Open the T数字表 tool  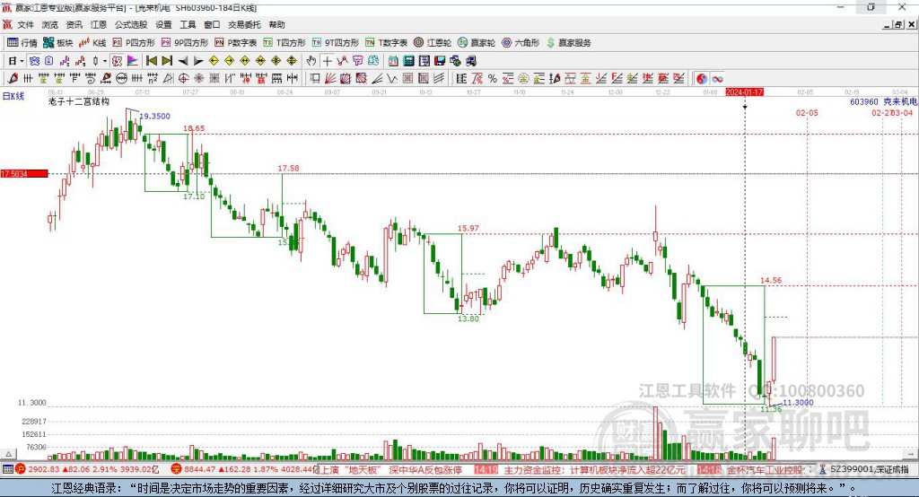[x=386, y=43]
